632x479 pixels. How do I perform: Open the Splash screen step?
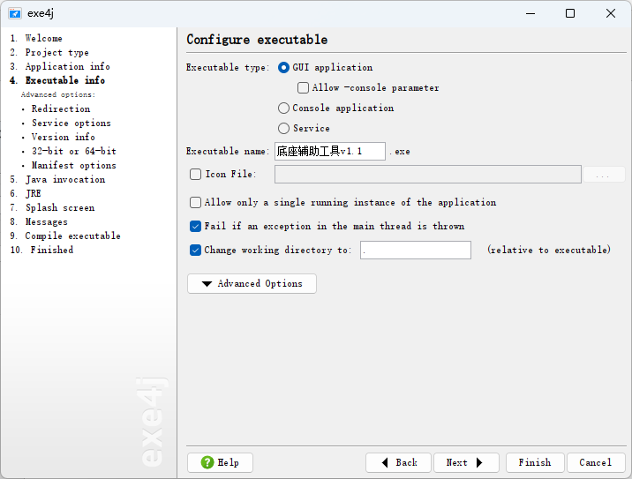[x=60, y=208]
